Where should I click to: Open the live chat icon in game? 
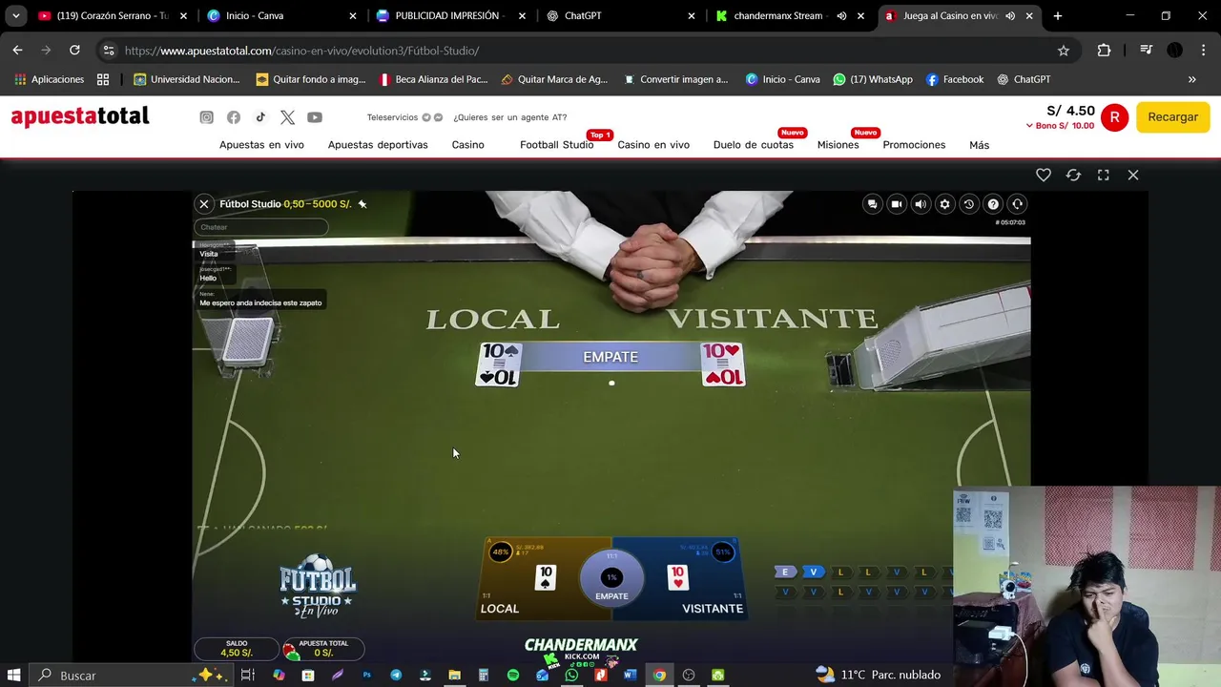[872, 203]
